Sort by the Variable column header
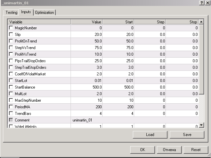This screenshot has width=211, height=158. click(x=39, y=22)
